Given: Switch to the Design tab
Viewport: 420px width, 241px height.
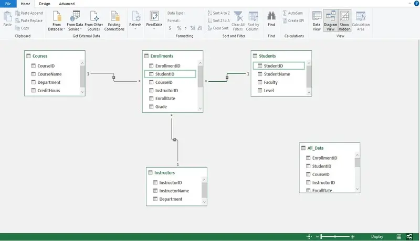Looking at the screenshot, I should point(45,4).
